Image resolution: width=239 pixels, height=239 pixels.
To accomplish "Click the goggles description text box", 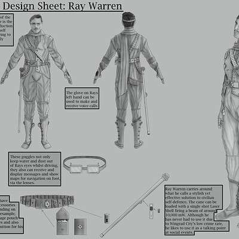I will [x=35, y=169].
